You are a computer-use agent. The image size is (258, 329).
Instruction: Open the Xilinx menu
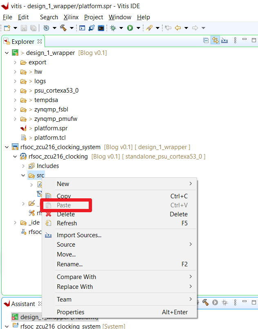pyautogui.click(x=71, y=17)
